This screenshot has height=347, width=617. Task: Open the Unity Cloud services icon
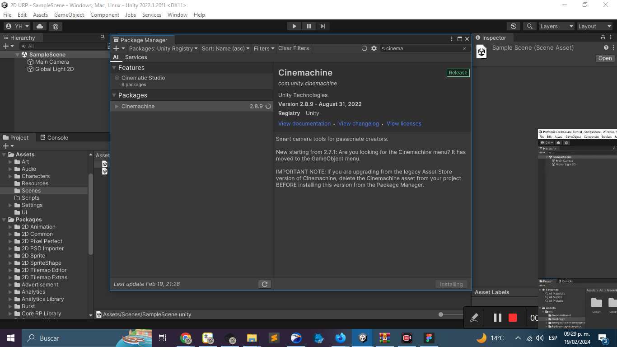[x=40, y=26]
